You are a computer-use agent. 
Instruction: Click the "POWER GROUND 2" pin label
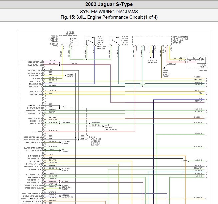(x=34, y=73)
